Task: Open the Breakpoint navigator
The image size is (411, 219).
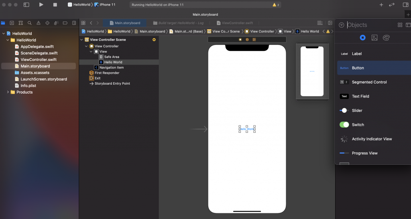Action: click(65, 23)
